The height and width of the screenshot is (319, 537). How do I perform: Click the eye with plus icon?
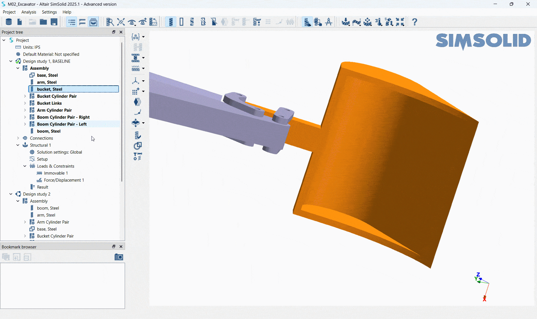coord(143,22)
